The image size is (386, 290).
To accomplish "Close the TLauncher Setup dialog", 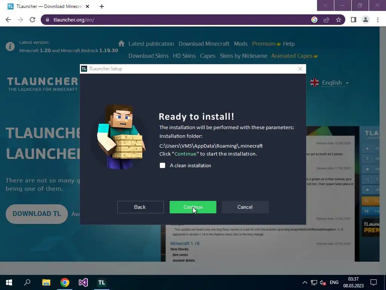I will click(300, 69).
